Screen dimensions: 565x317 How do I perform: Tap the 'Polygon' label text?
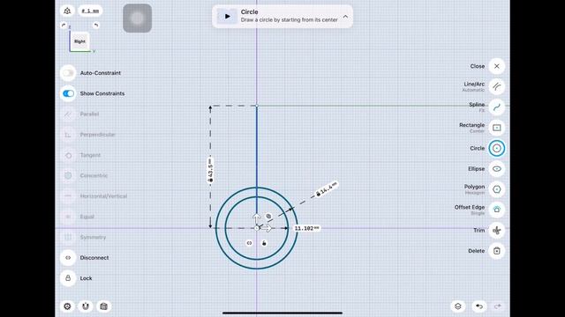474,187
